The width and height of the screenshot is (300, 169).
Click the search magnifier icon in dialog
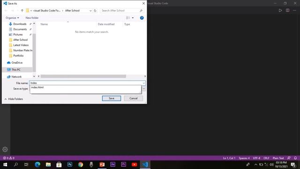click(x=141, y=10)
